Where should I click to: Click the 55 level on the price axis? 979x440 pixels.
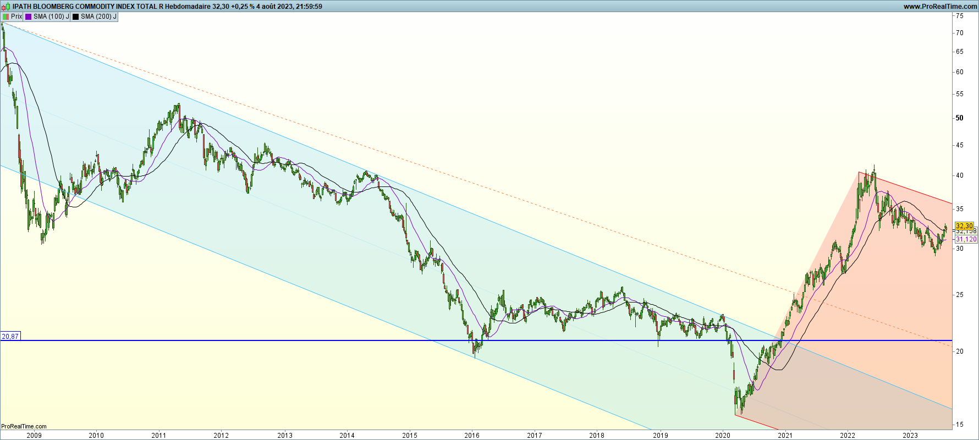coord(960,94)
